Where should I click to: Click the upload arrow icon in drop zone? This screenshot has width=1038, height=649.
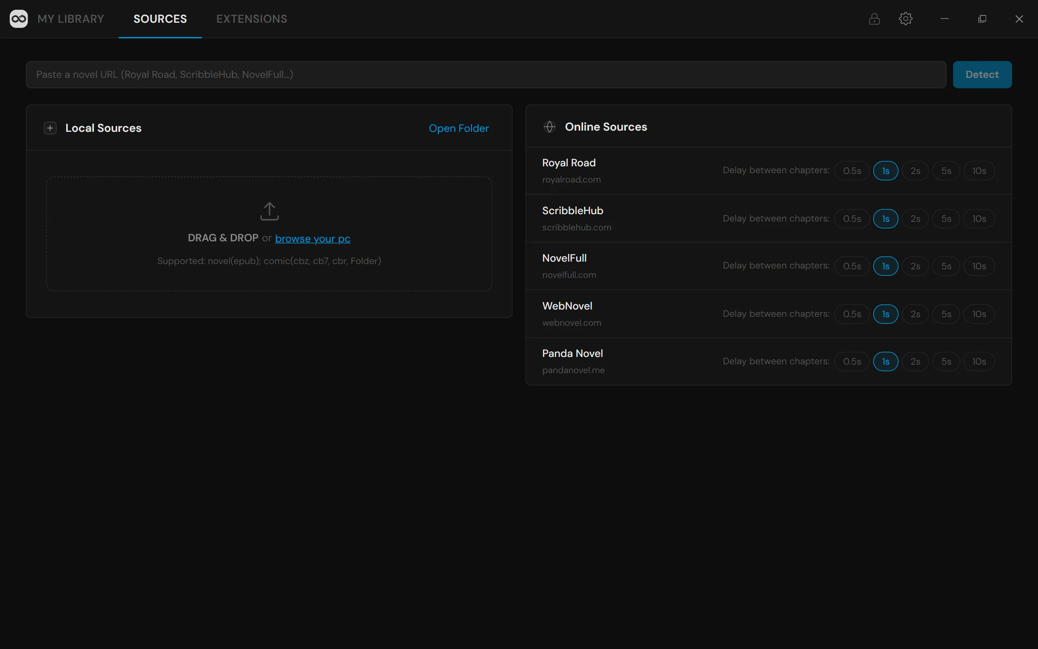point(269,211)
